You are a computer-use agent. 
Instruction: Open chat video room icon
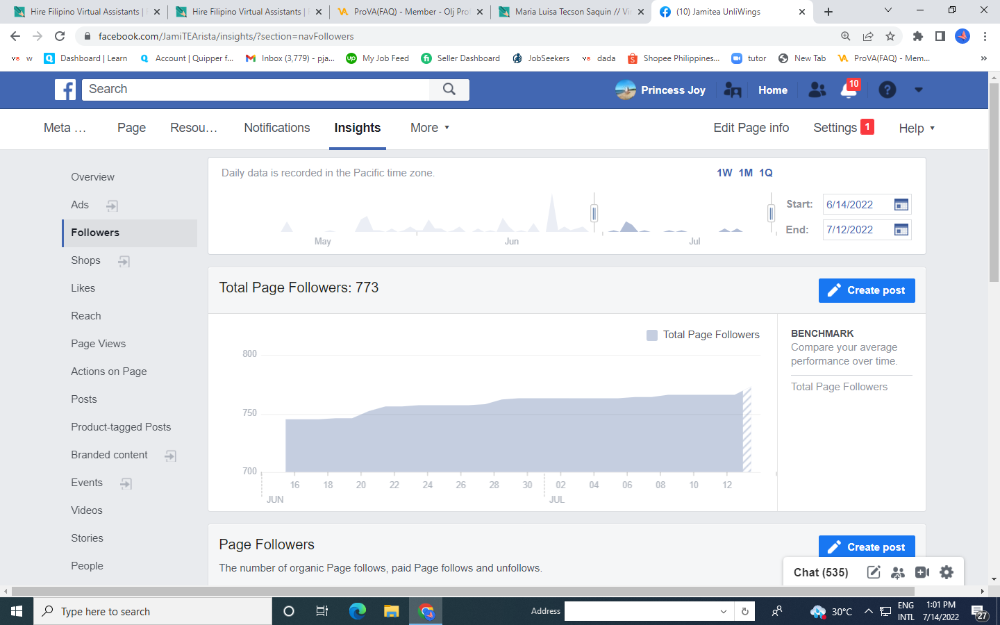(x=922, y=572)
